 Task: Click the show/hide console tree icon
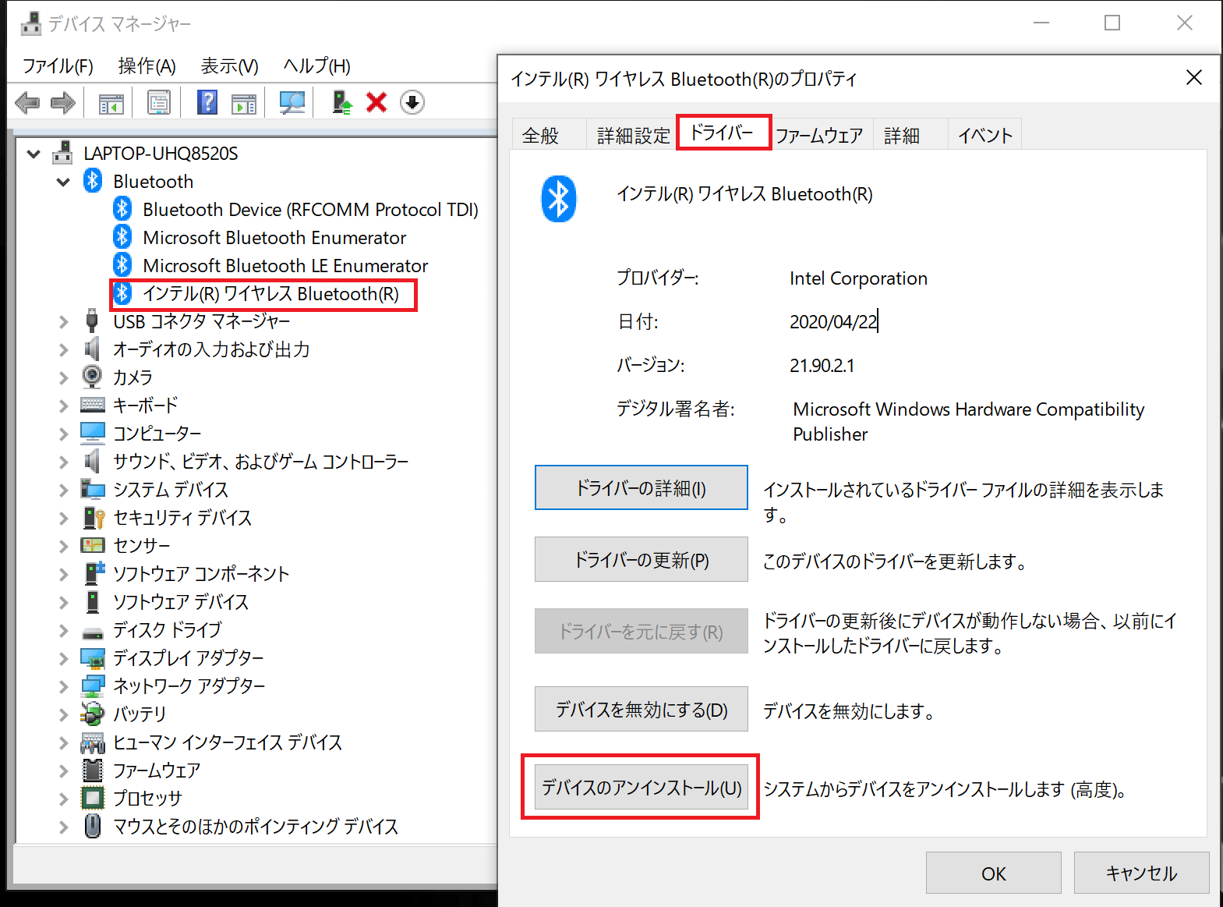point(111,102)
